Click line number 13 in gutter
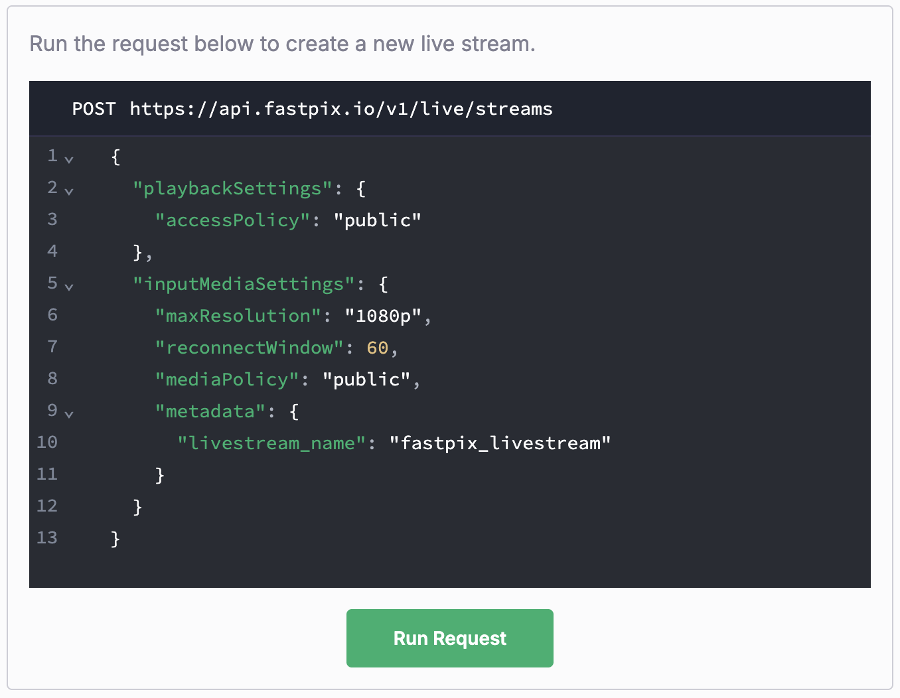Viewport: 900px width, 698px height. [x=47, y=537]
